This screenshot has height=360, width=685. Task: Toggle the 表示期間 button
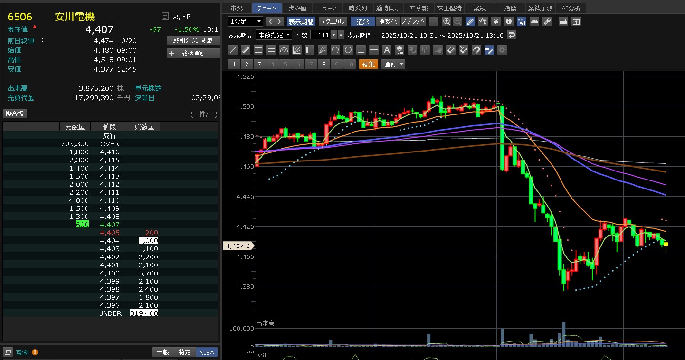(301, 21)
